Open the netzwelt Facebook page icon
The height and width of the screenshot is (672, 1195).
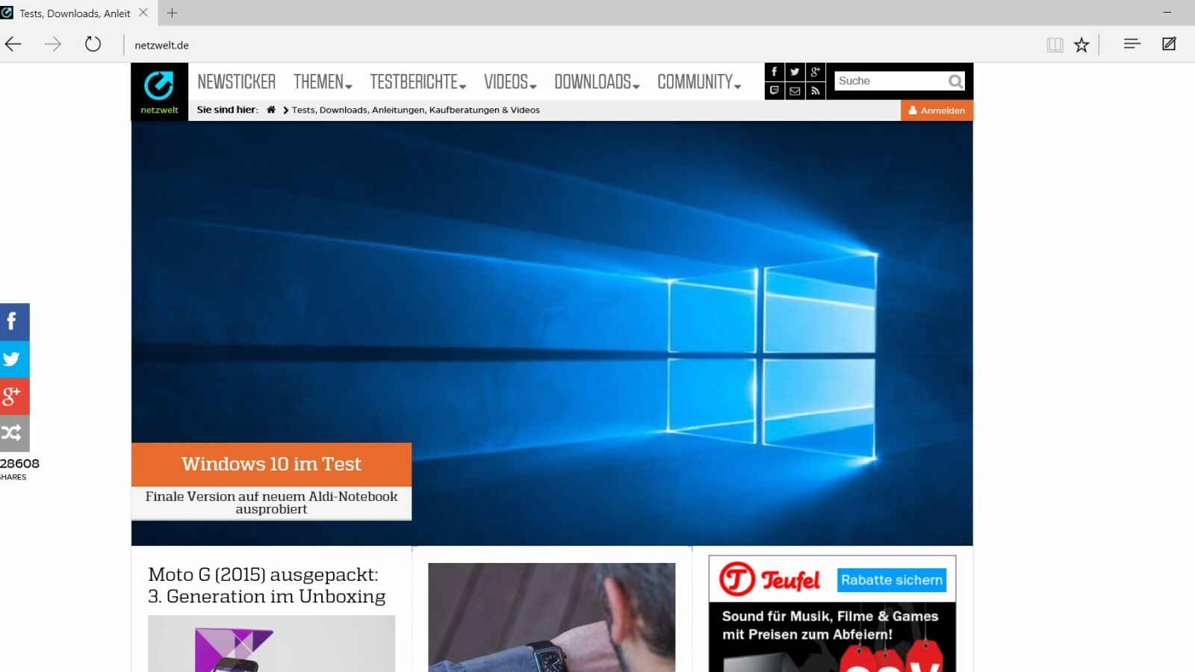[x=775, y=72]
